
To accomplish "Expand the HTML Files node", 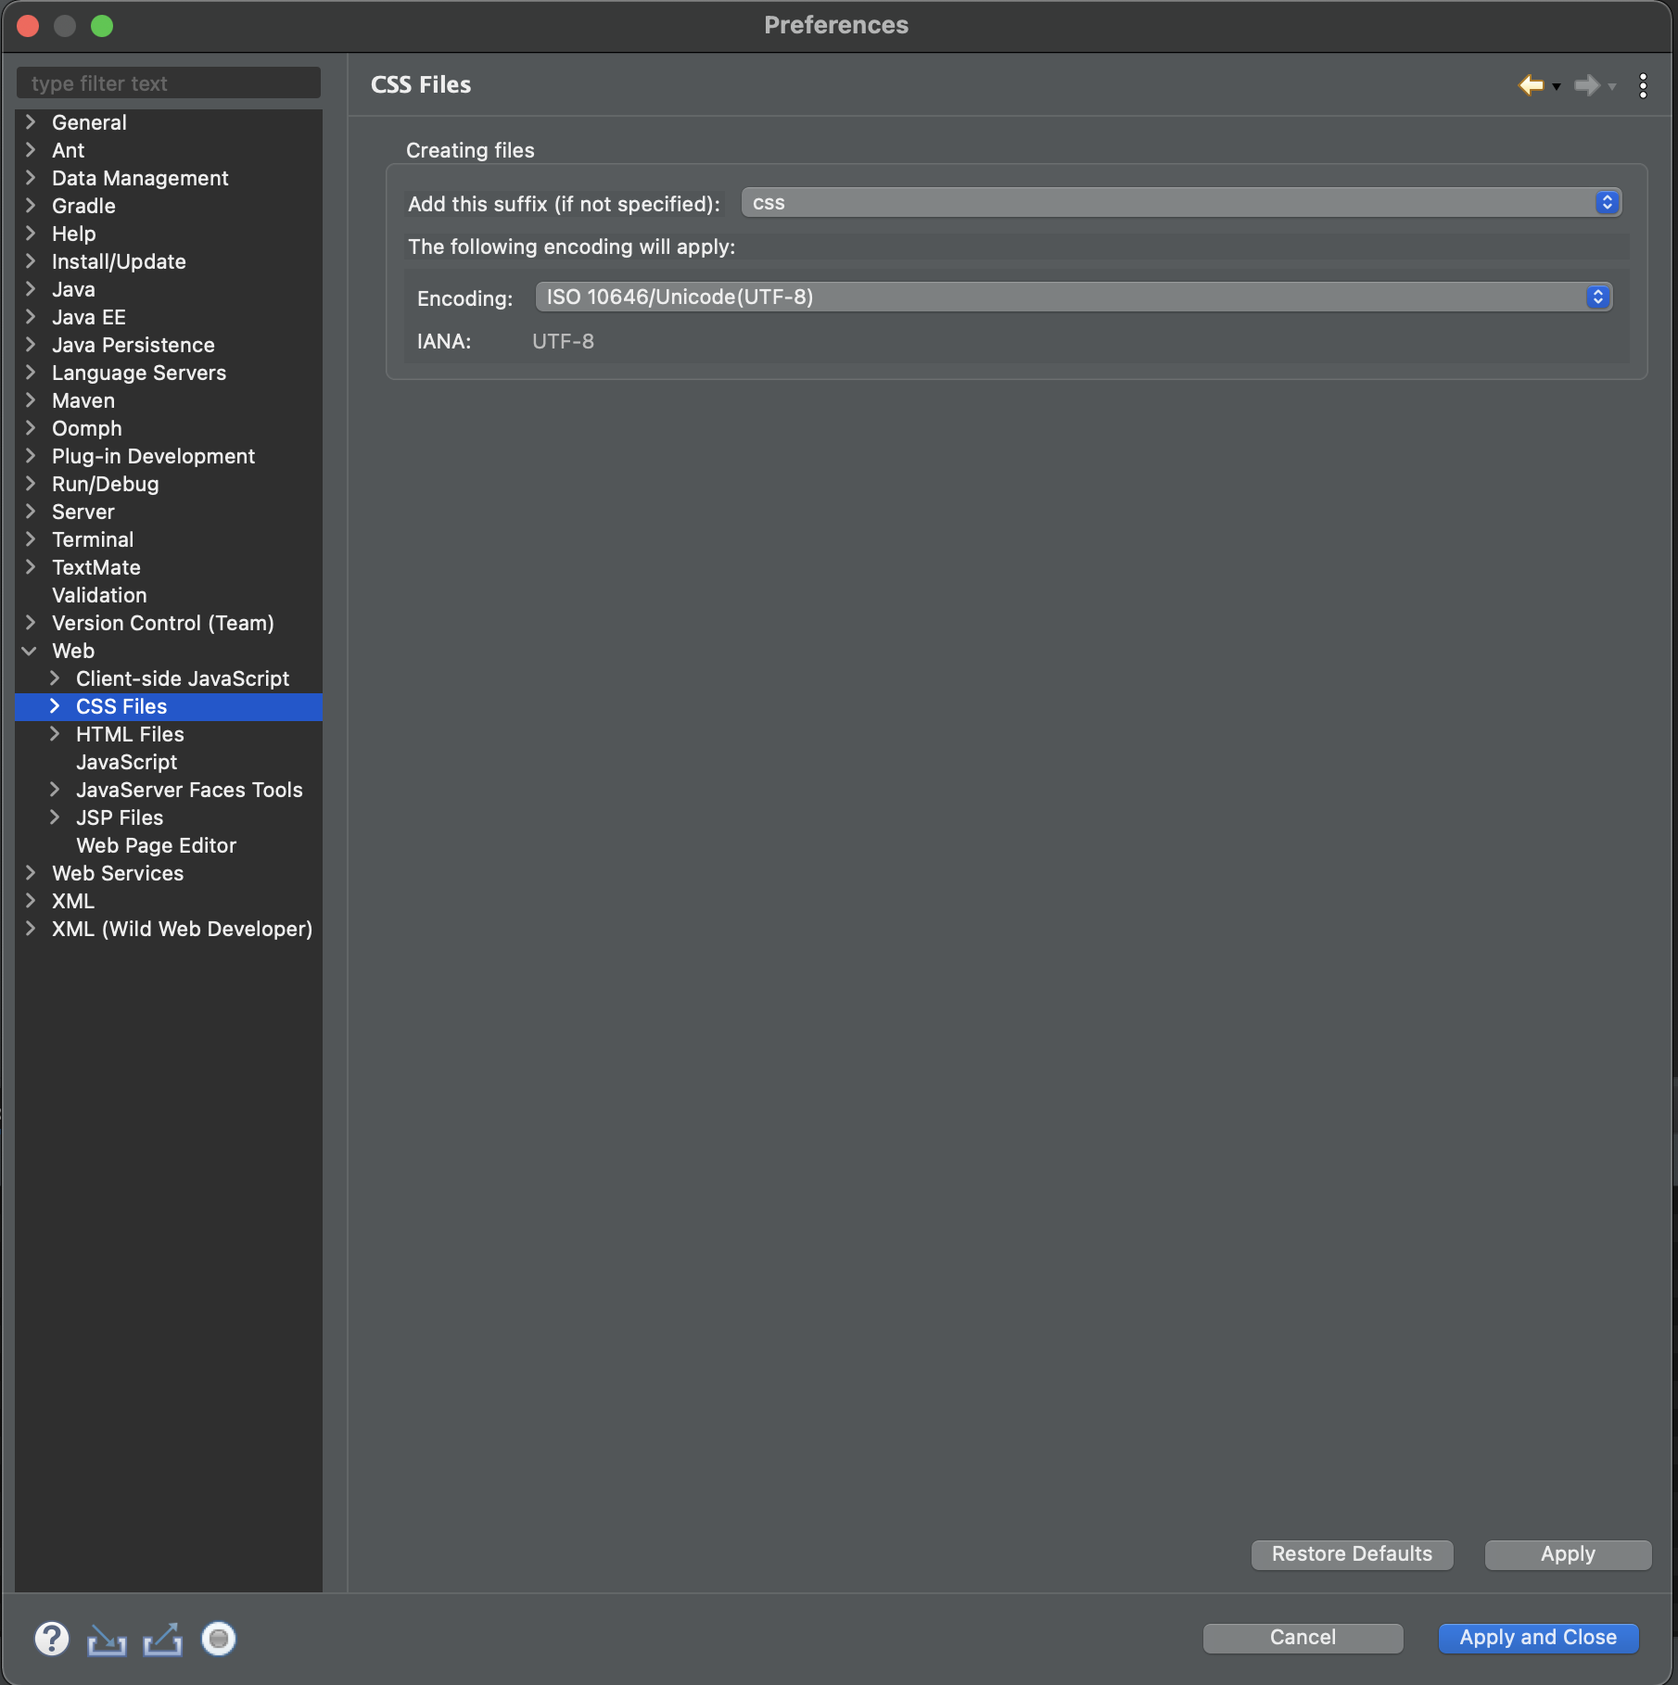I will [55, 734].
